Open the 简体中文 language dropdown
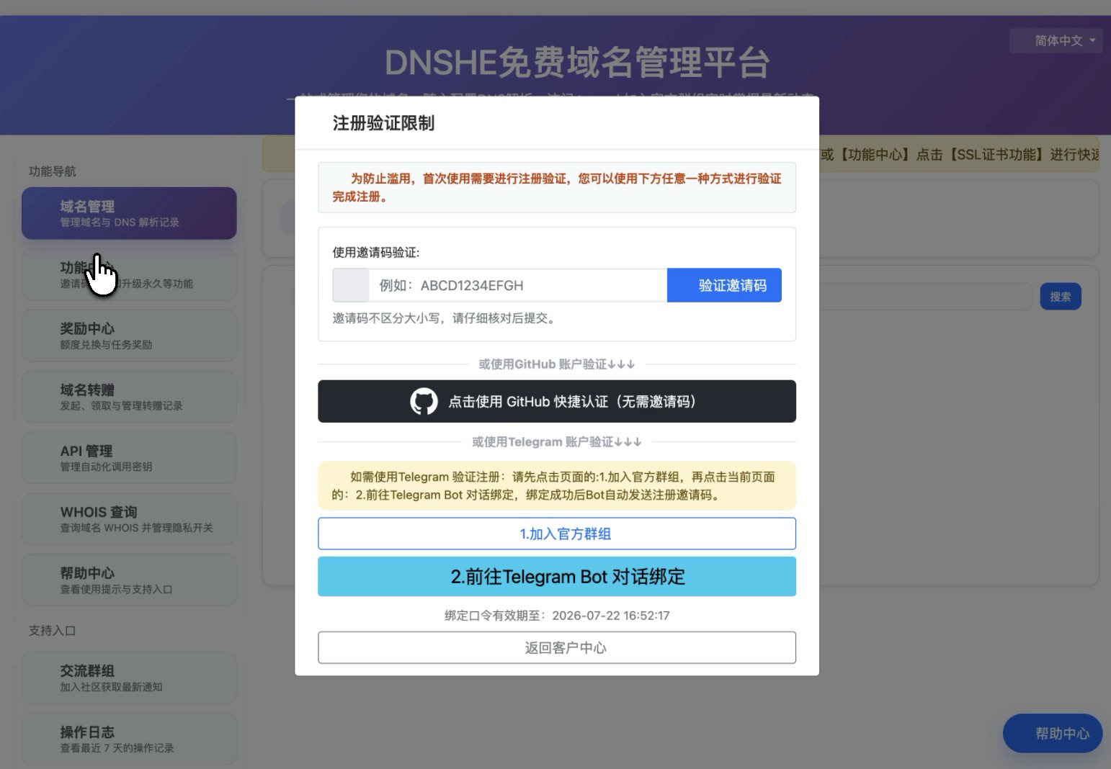Viewport: 1111px width, 769px height. tap(1056, 41)
